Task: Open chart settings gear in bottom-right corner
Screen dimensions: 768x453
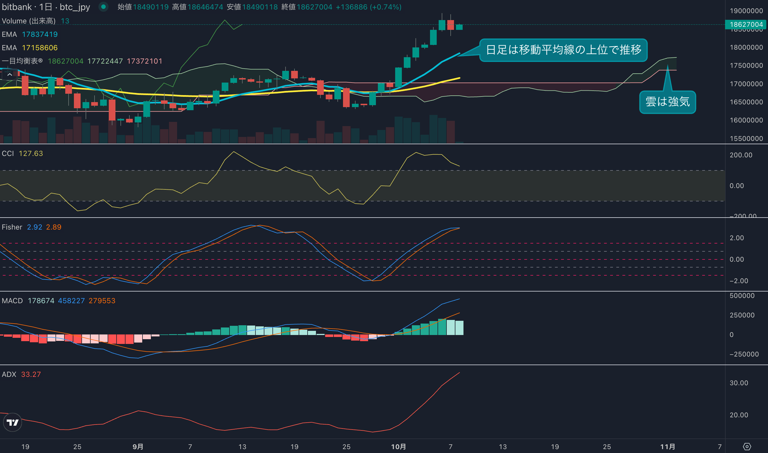Action: pos(747,447)
